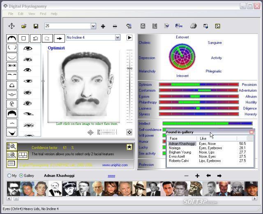
Task: Select Roberto Calvi row in gallery results
Action: coord(210,161)
